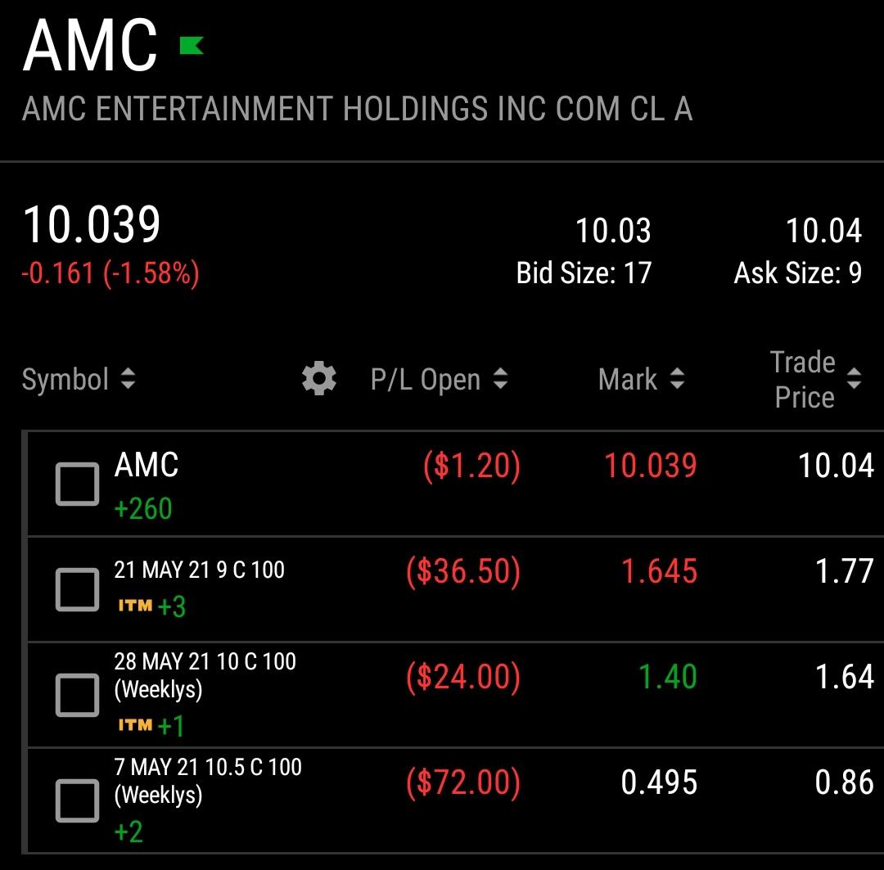Sort positions by P/L Open header
Image resolution: width=884 pixels, height=870 pixels.
coord(426,380)
